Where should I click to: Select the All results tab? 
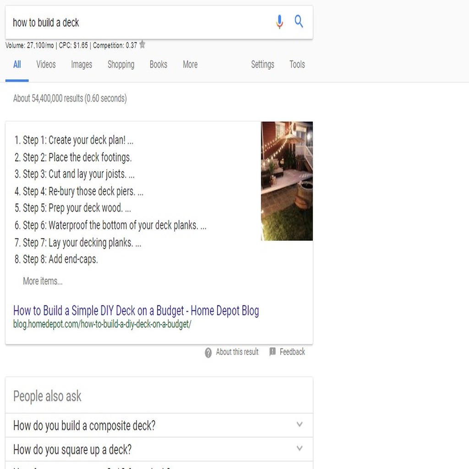[x=17, y=65]
